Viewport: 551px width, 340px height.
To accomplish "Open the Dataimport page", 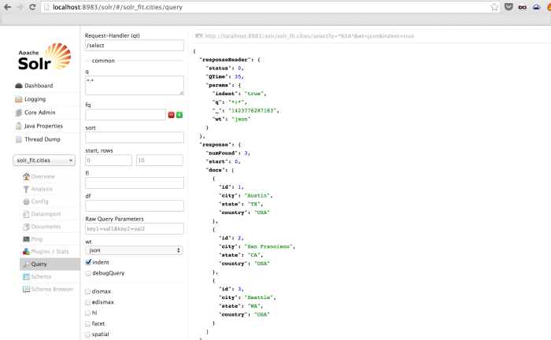I will pos(46,214).
